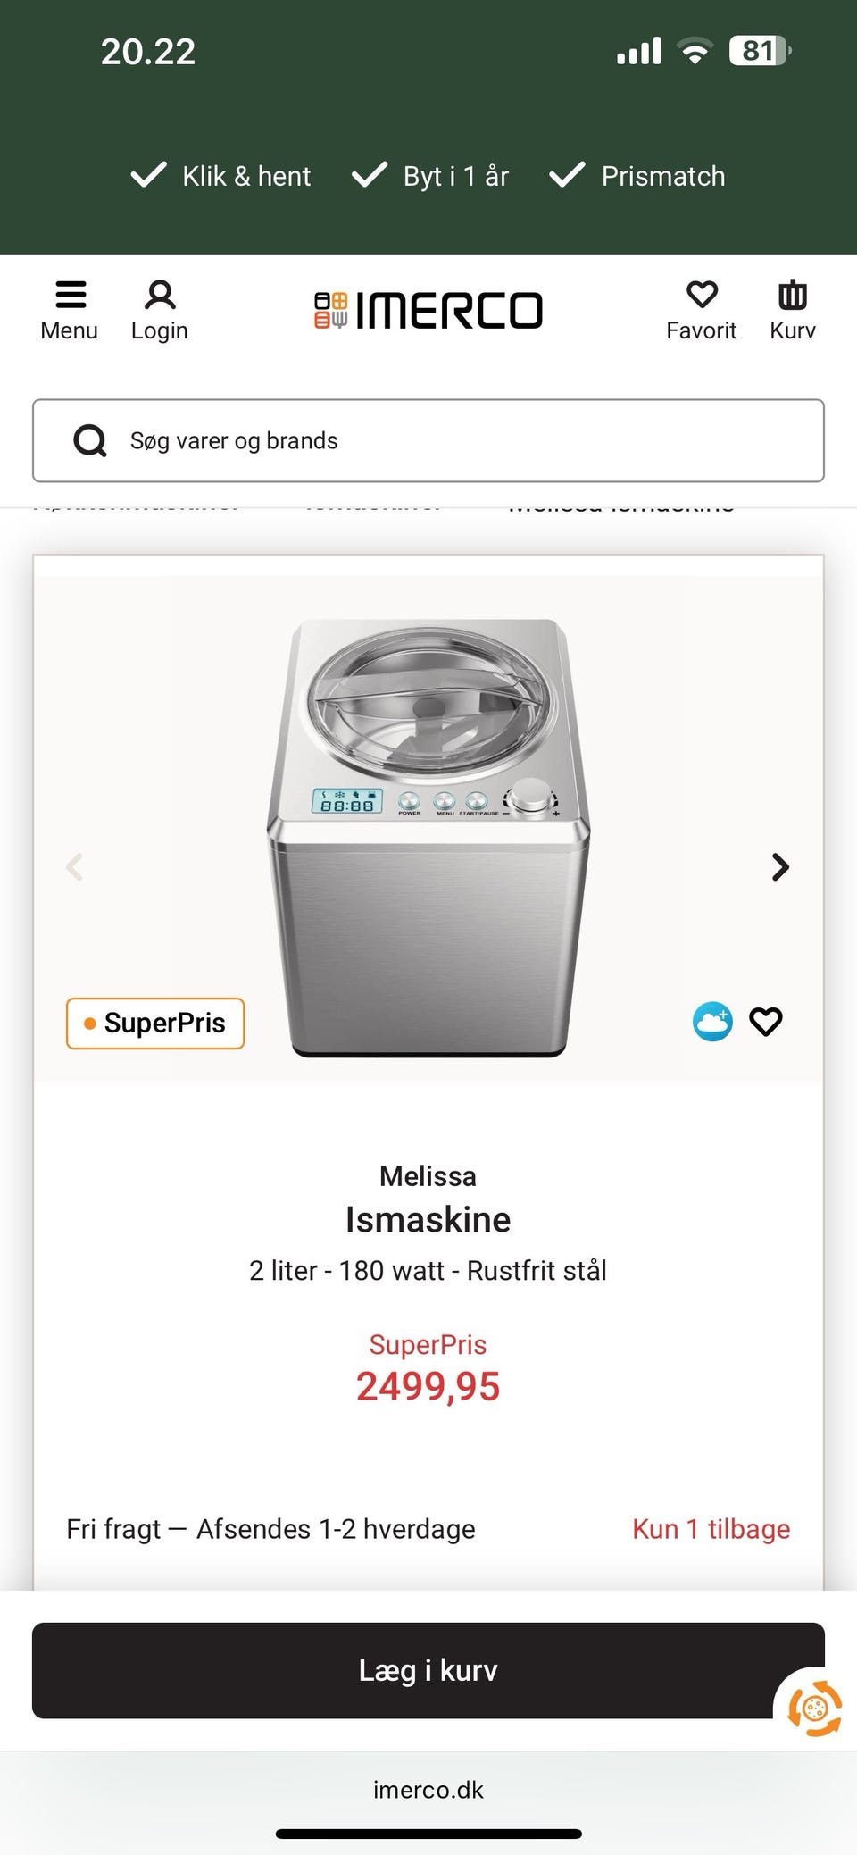
Task: Select the Byt i 1 år benefit
Action: [x=430, y=176]
